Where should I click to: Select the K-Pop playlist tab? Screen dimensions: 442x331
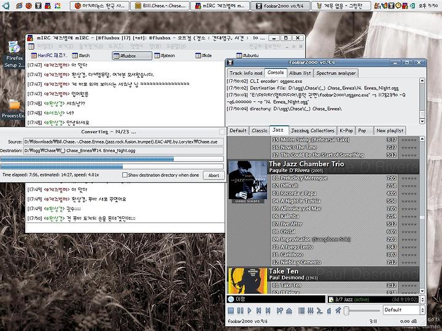346,131
